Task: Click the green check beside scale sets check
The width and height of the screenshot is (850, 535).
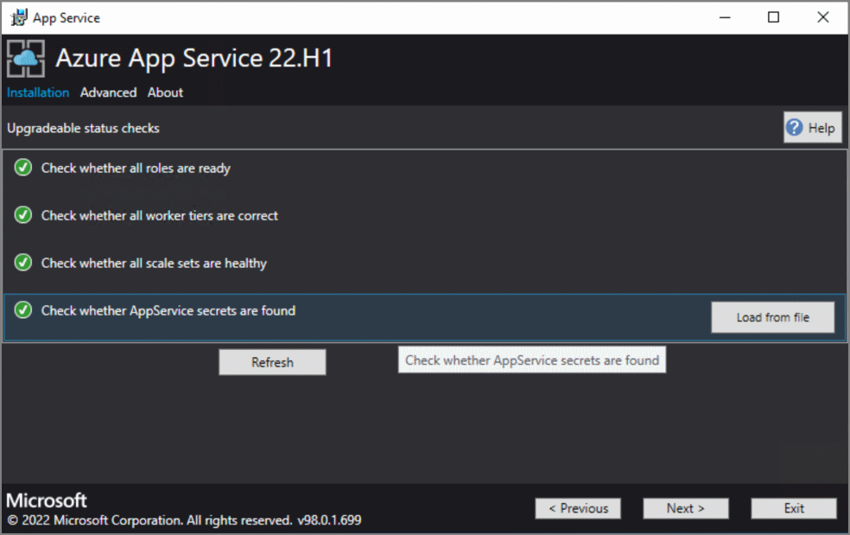Action: (x=22, y=263)
